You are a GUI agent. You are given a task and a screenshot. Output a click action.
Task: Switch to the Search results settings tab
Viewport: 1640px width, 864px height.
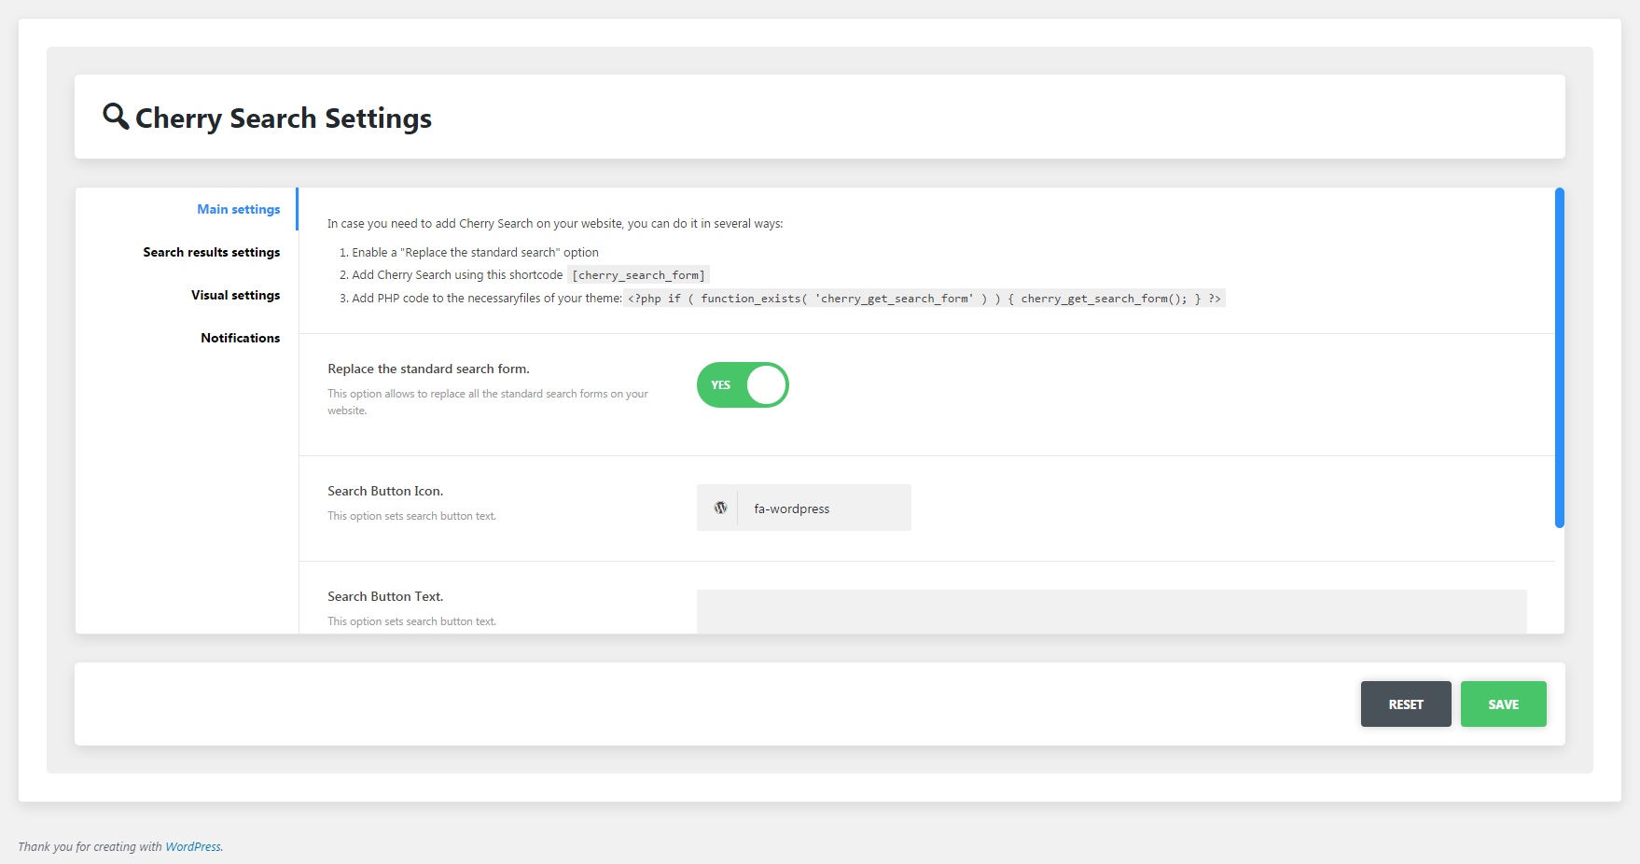coord(211,252)
